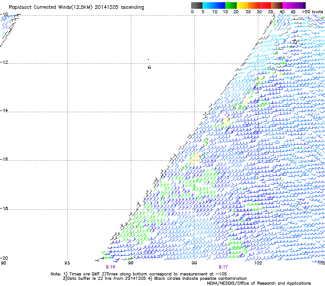Viewport: 325px width, 286px height.
Task: Click the purple time label '9:17'
Action: [223, 267]
